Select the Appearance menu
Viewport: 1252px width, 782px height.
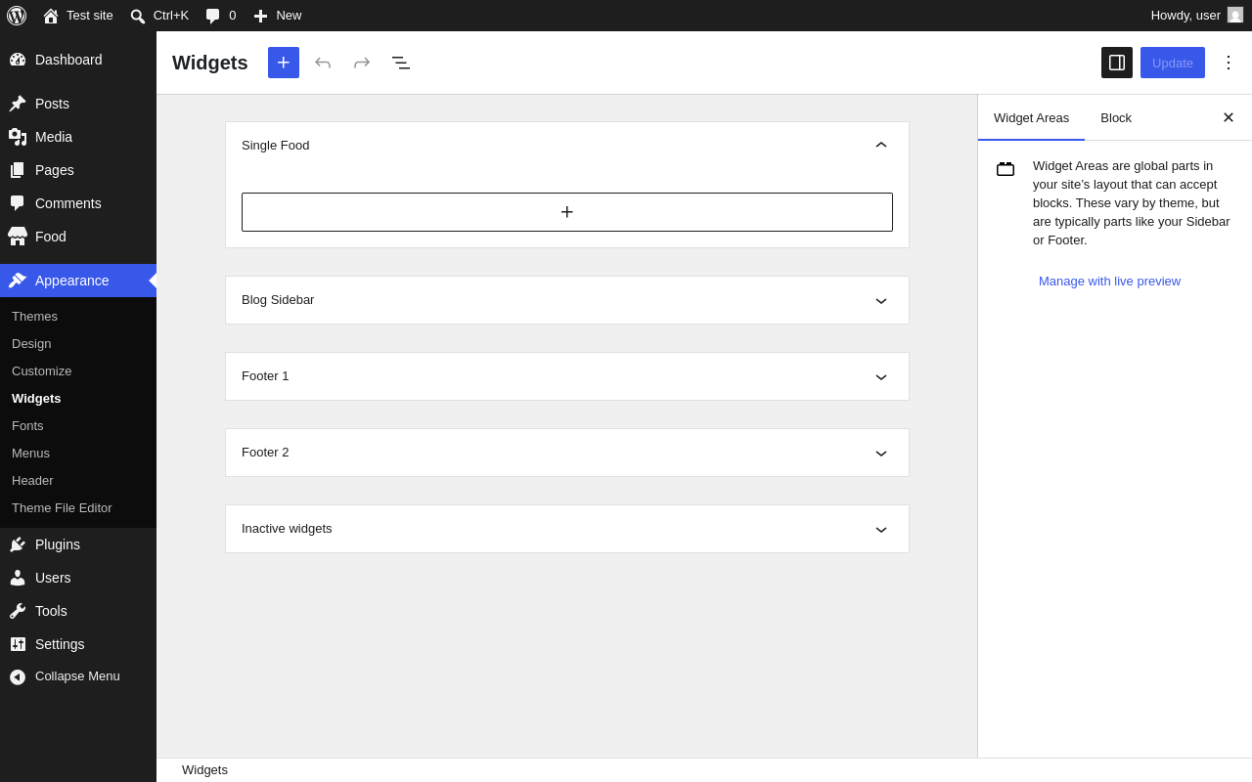click(x=78, y=281)
